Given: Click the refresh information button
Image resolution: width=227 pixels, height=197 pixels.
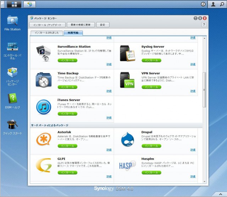Looking at the screenshot, I should pos(81,25).
